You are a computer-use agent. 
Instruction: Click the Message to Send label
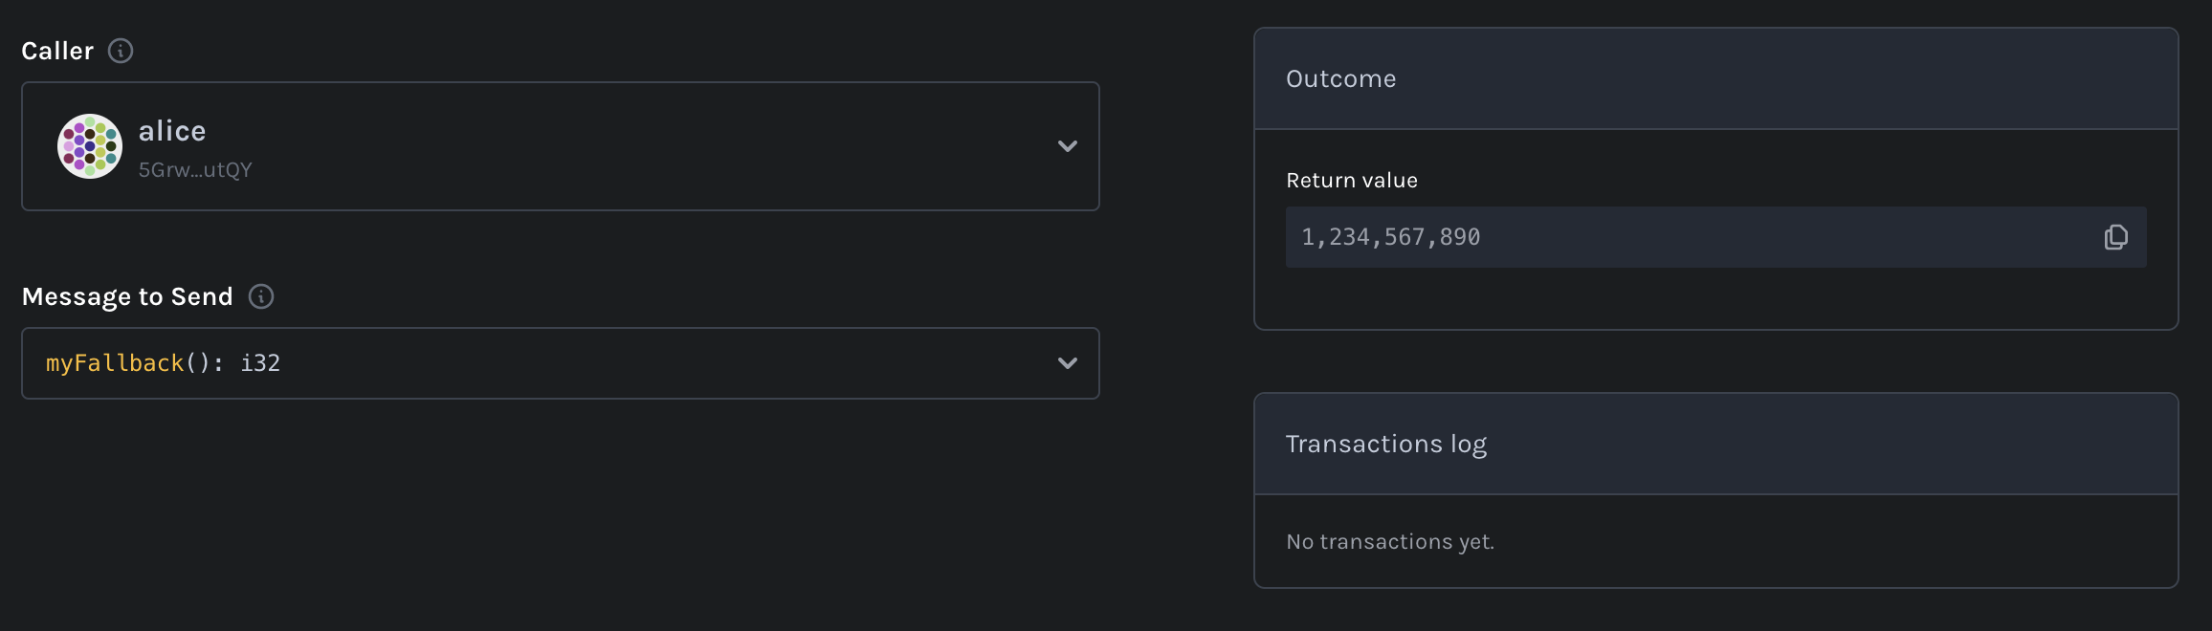pos(127,296)
